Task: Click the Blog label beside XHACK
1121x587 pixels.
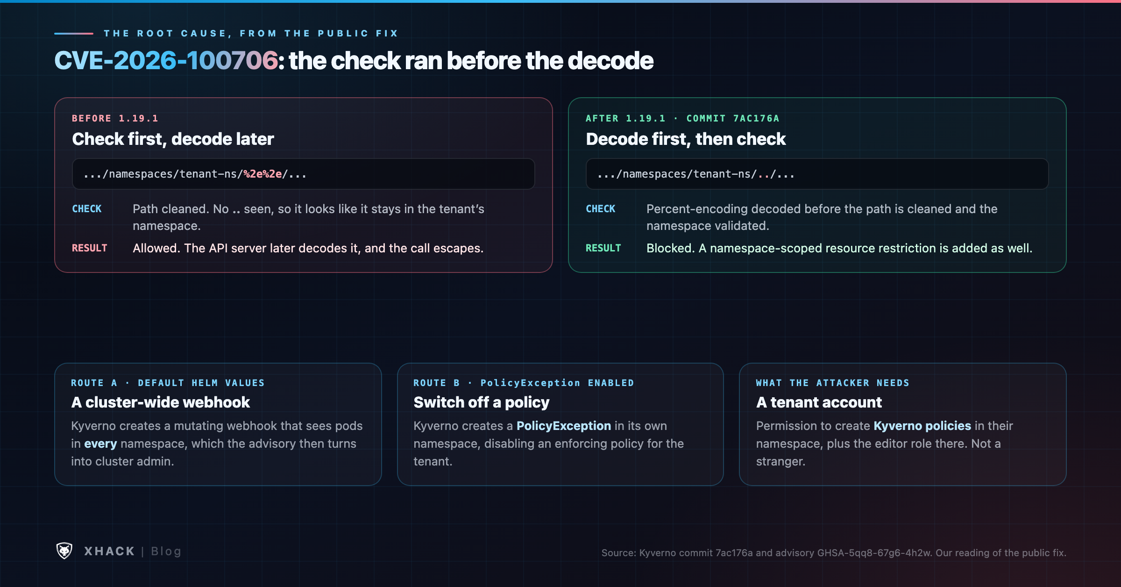Action: point(166,551)
